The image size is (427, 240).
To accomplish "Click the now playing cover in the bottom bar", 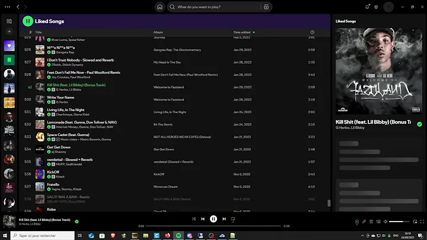I will 9,221.
